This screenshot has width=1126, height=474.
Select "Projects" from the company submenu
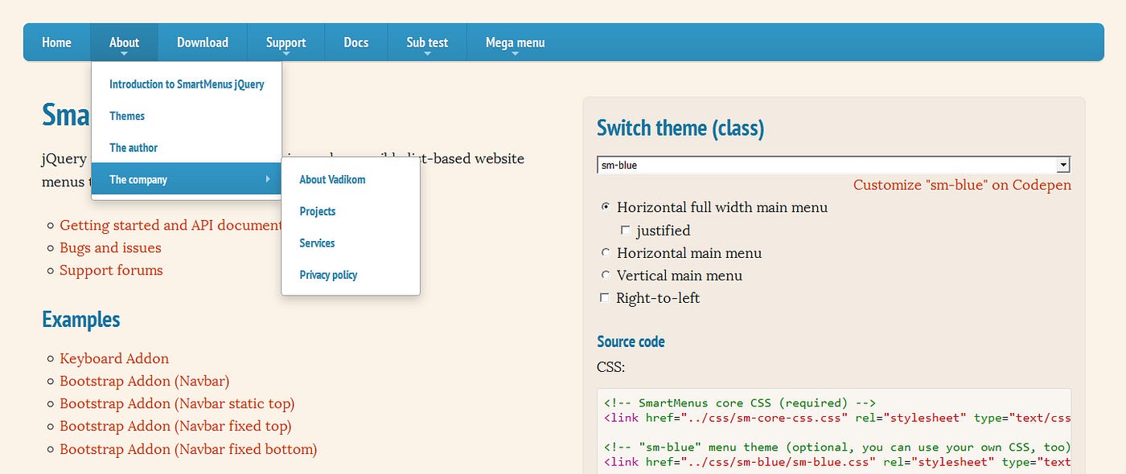click(x=317, y=210)
